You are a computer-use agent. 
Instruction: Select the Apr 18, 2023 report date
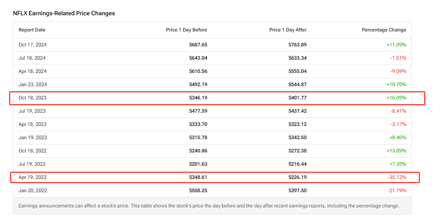tap(33, 124)
